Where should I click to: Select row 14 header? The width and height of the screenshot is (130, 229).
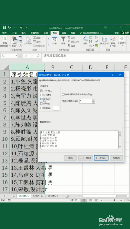5,168
